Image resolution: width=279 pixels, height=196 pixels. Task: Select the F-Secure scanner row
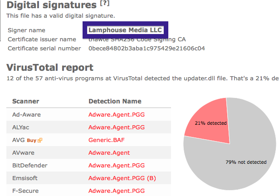(88, 191)
